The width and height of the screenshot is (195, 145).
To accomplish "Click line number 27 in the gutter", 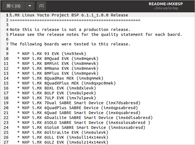I will (x=6, y=142).
